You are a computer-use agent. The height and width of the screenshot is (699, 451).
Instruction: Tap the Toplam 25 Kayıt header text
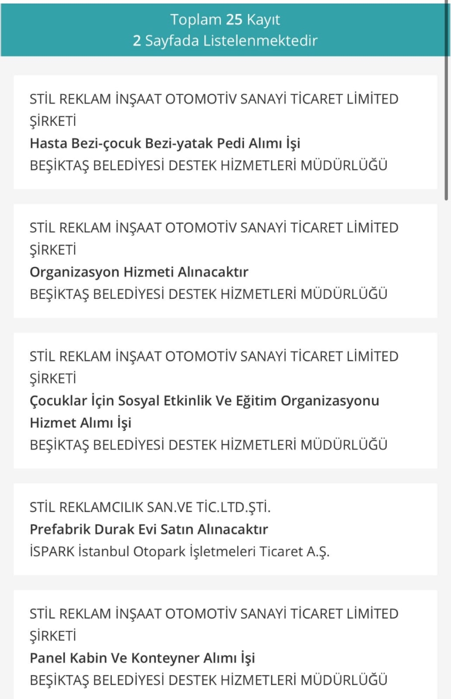(225, 20)
